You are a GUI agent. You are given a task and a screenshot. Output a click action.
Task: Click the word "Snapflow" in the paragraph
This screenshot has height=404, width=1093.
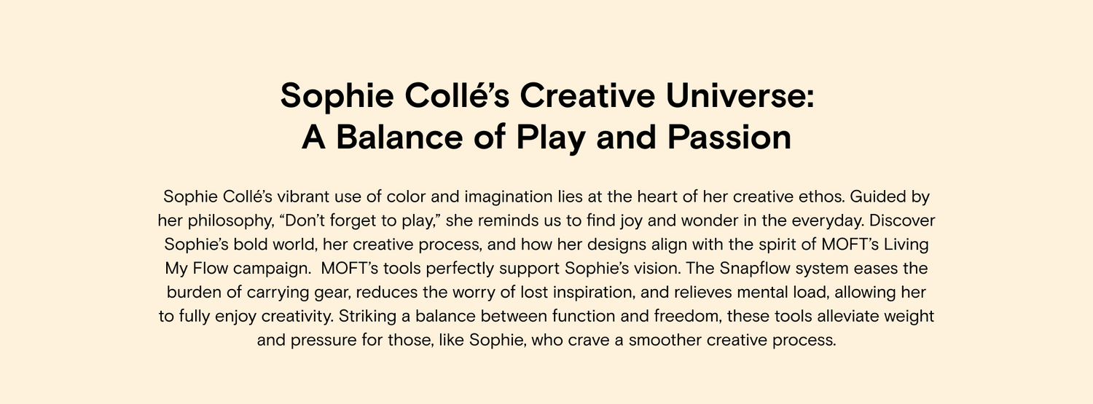(x=754, y=268)
